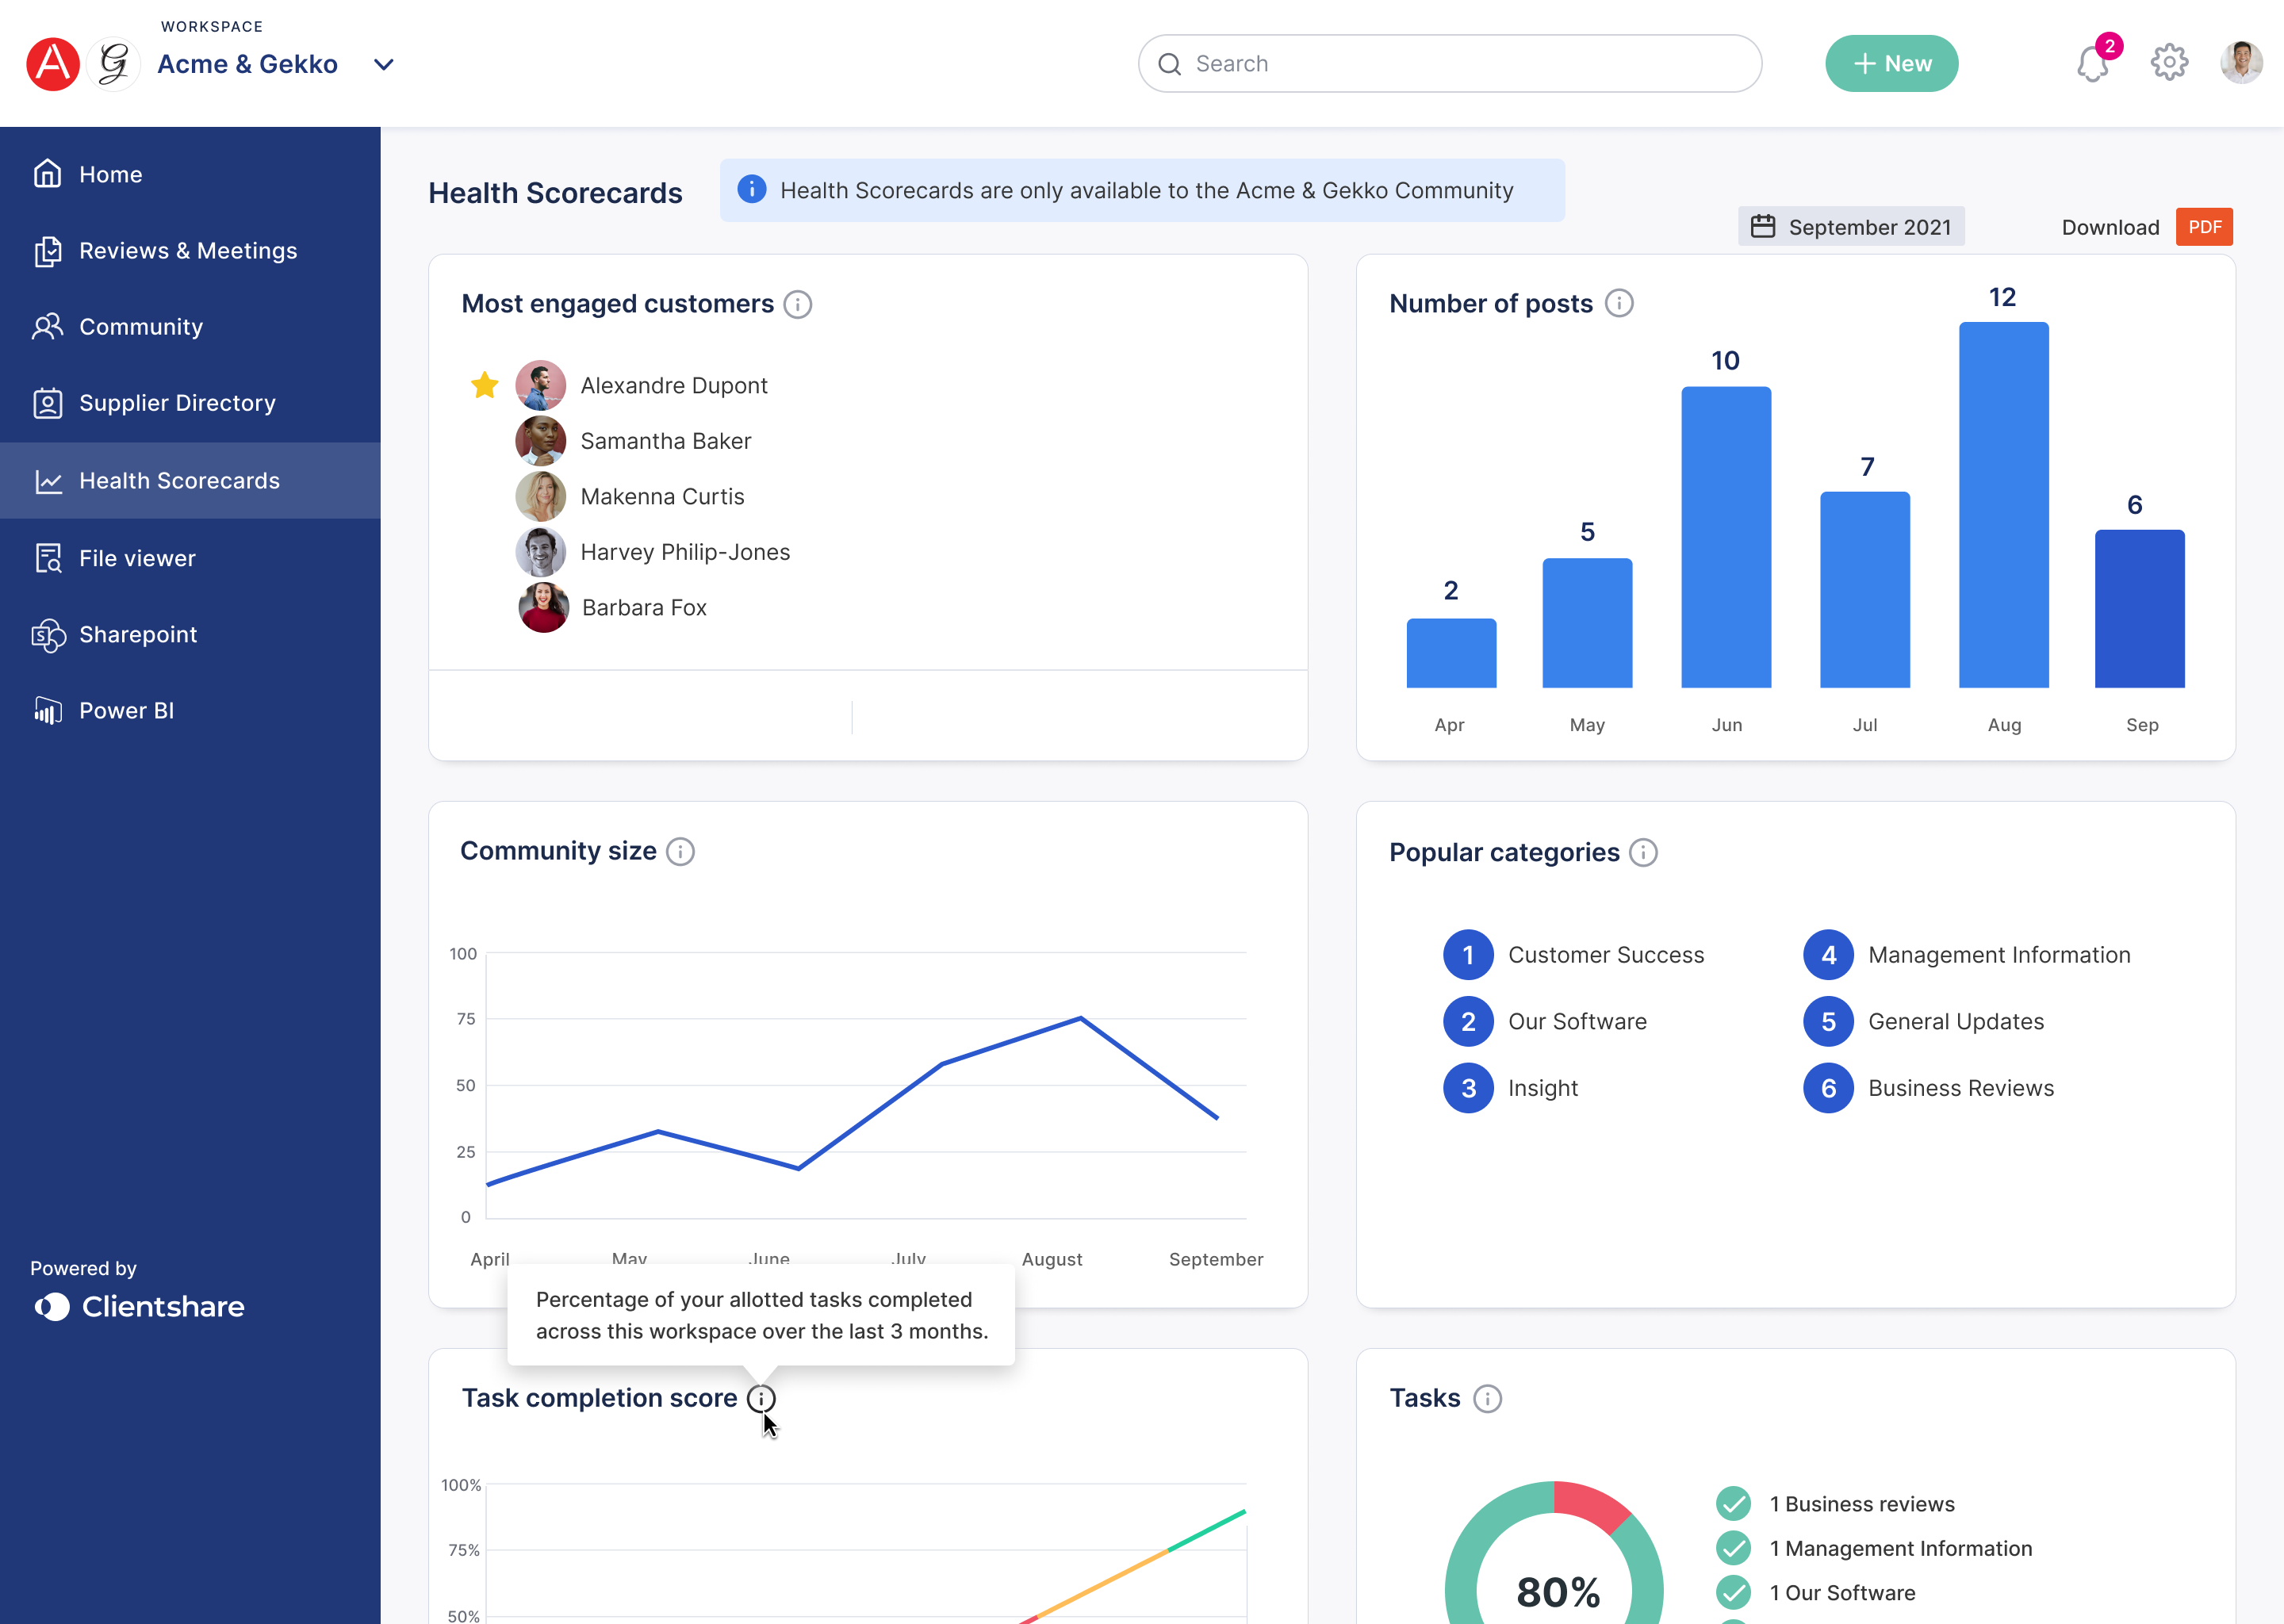Click the Home sidebar icon
This screenshot has height=1624, width=2284.
coord(49,174)
